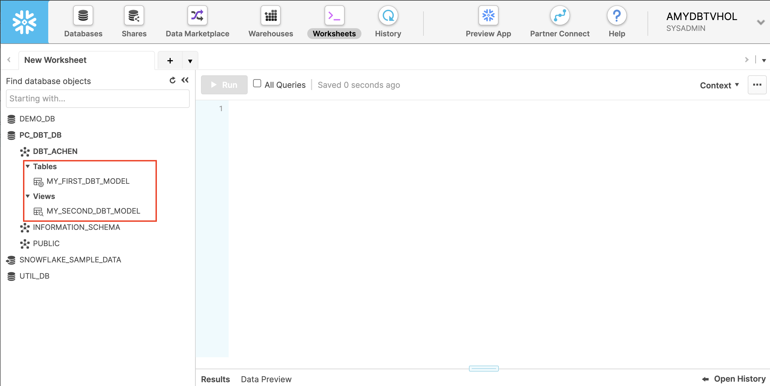Refresh the database objects list
The image size is (770, 386).
(173, 80)
